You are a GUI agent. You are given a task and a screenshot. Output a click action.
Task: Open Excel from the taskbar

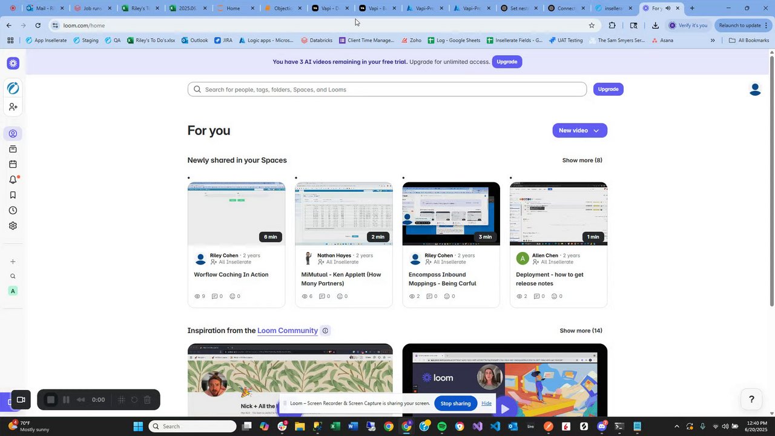pyautogui.click(x=335, y=426)
